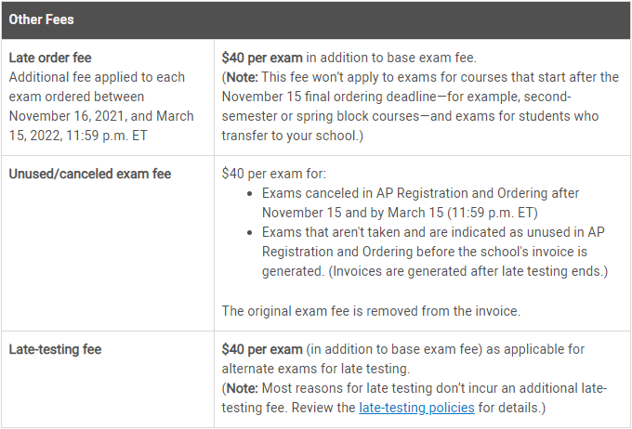The height and width of the screenshot is (429, 632).
Task: Click 'November 15 and by March 15' text
Action: [x=352, y=213]
